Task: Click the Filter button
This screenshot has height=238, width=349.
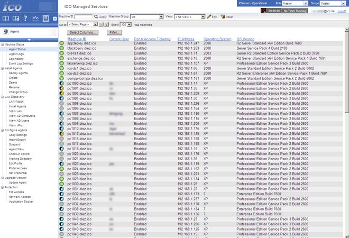Action: point(114,32)
